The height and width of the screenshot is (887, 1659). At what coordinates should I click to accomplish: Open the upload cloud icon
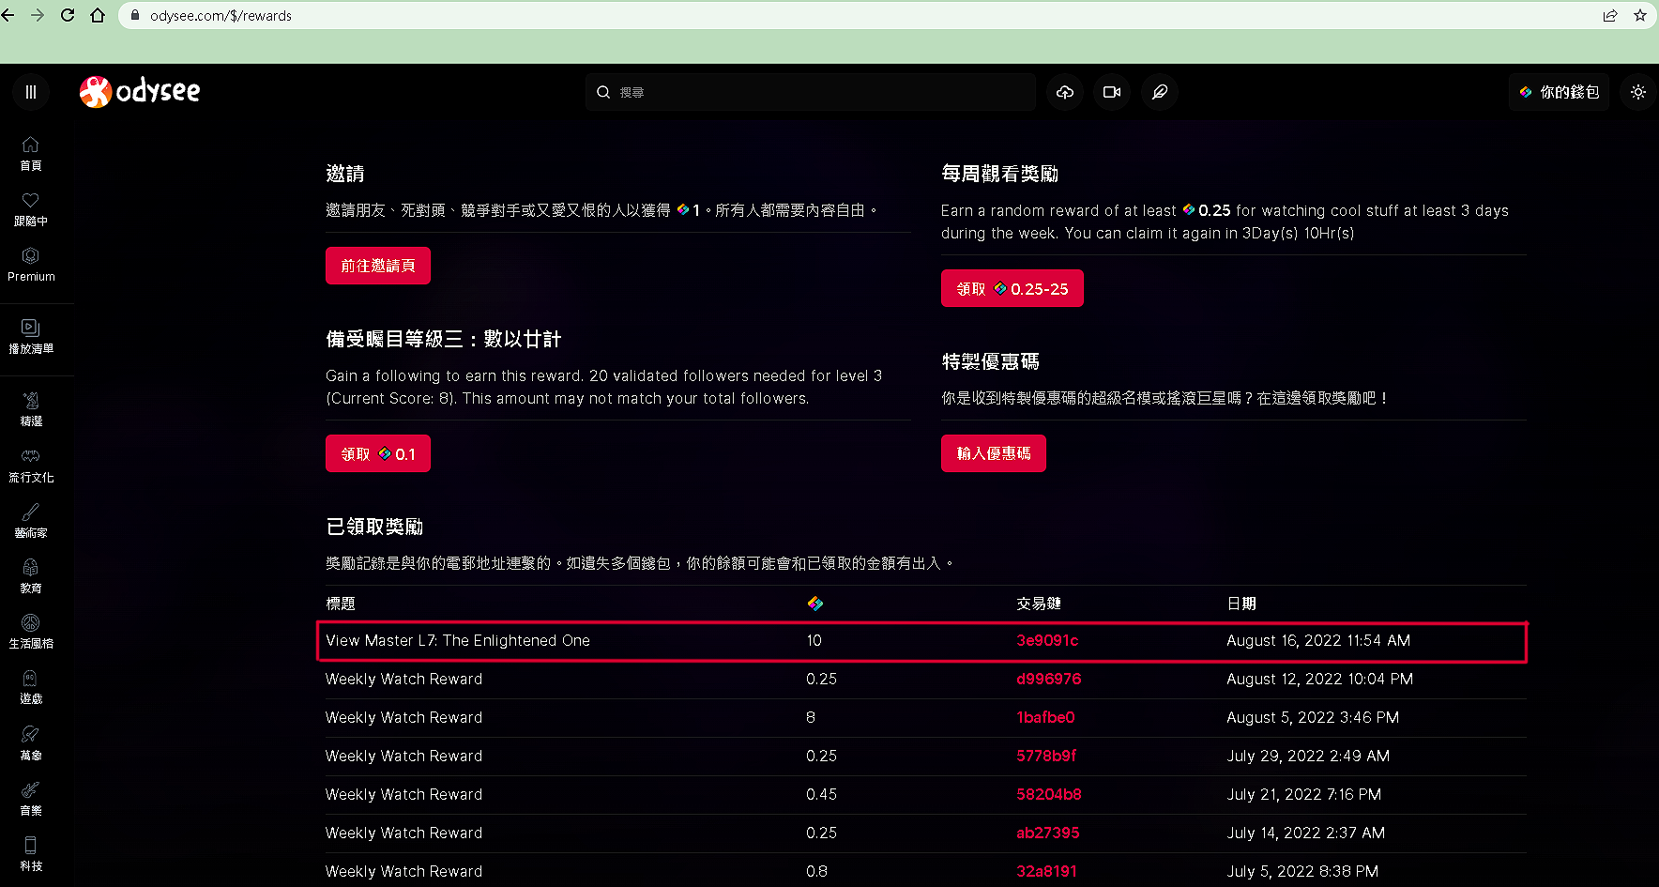1065,92
